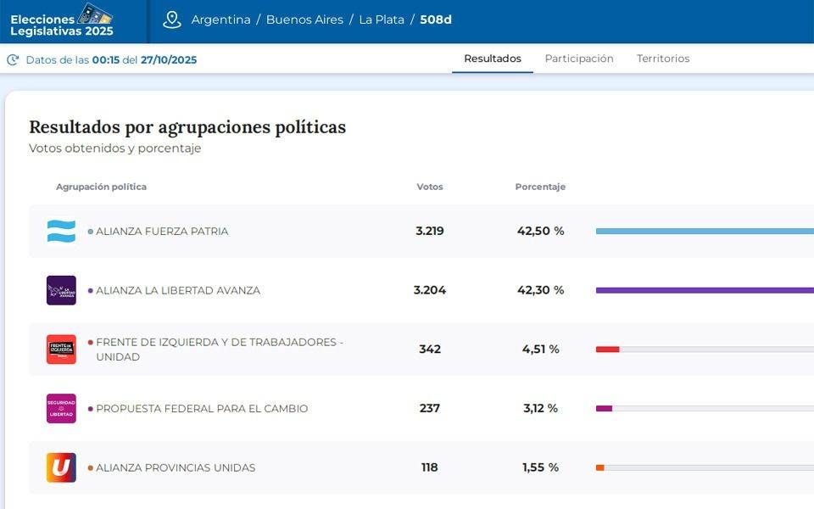Click the Provincias Unidas 'U' logo

point(61,467)
